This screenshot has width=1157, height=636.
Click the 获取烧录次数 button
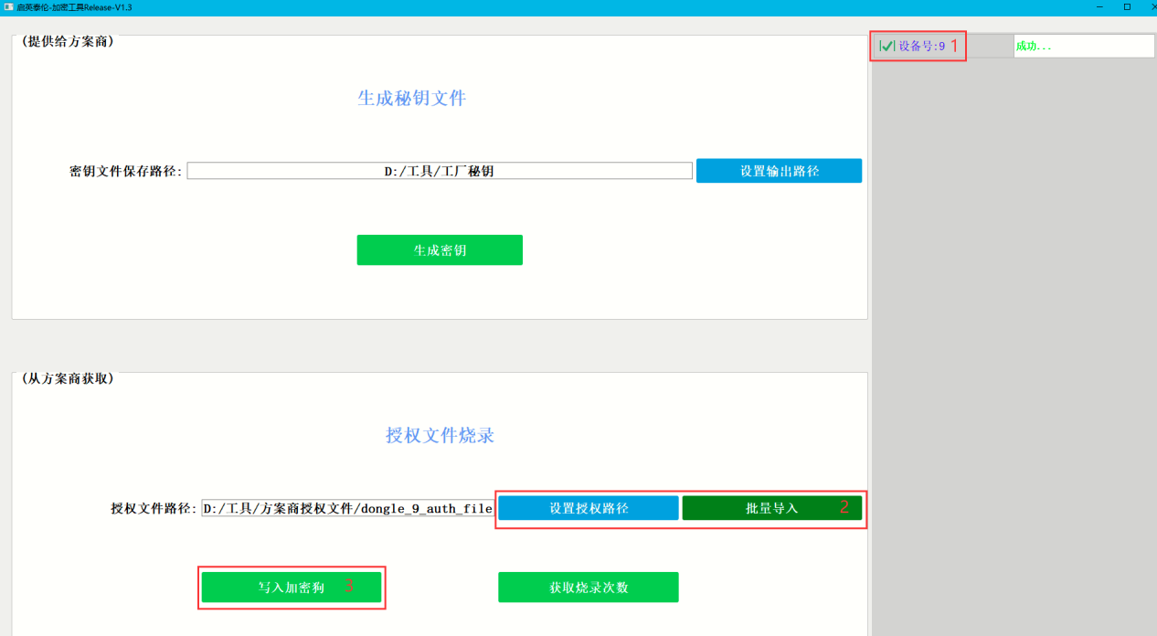(x=588, y=588)
